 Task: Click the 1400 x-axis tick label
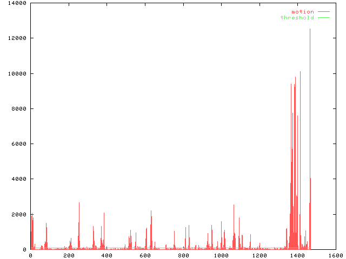click(297, 256)
